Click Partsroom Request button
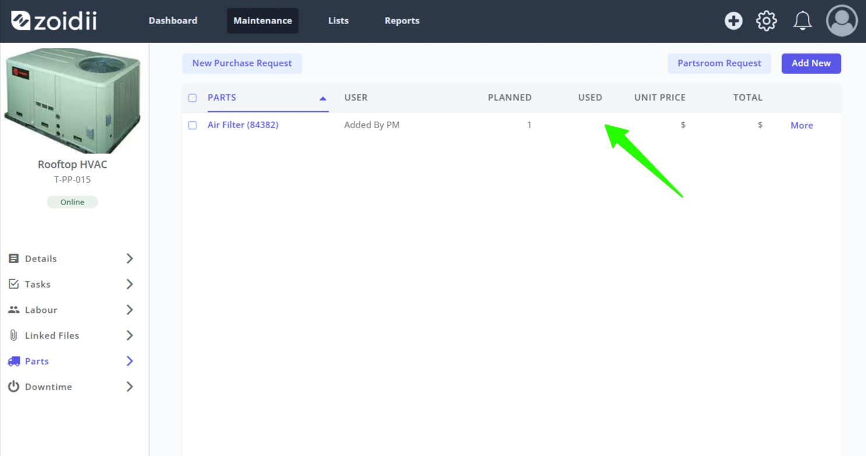Image resolution: width=866 pixels, height=456 pixels. click(719, 63)
